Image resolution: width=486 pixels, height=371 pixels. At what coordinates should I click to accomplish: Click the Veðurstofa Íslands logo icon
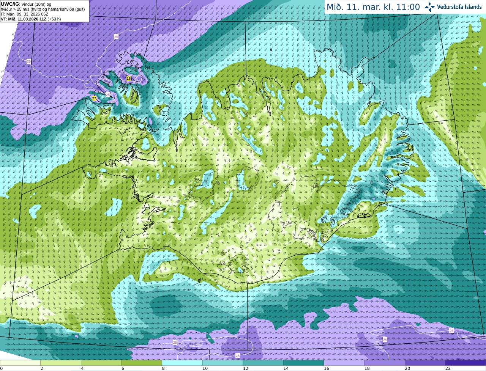[x=430, y=7]
